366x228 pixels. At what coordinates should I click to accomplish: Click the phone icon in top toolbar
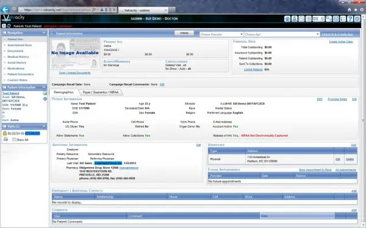point(301,19)
